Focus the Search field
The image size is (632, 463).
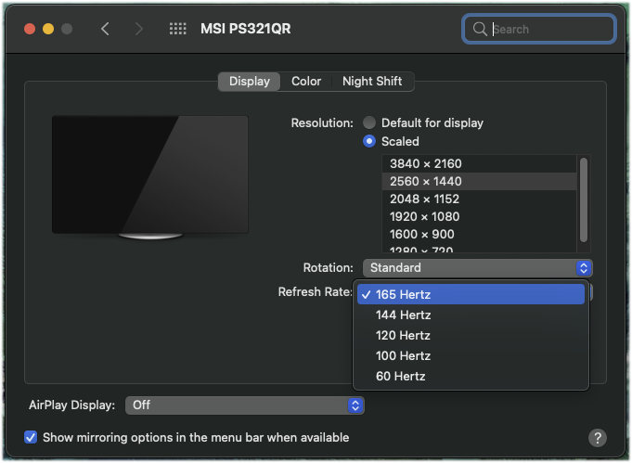click(539, 29)
